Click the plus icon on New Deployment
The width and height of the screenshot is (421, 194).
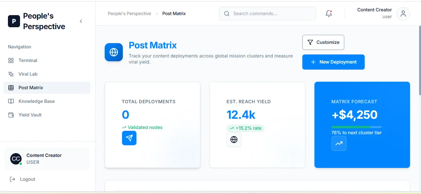(x=313, y=62)
